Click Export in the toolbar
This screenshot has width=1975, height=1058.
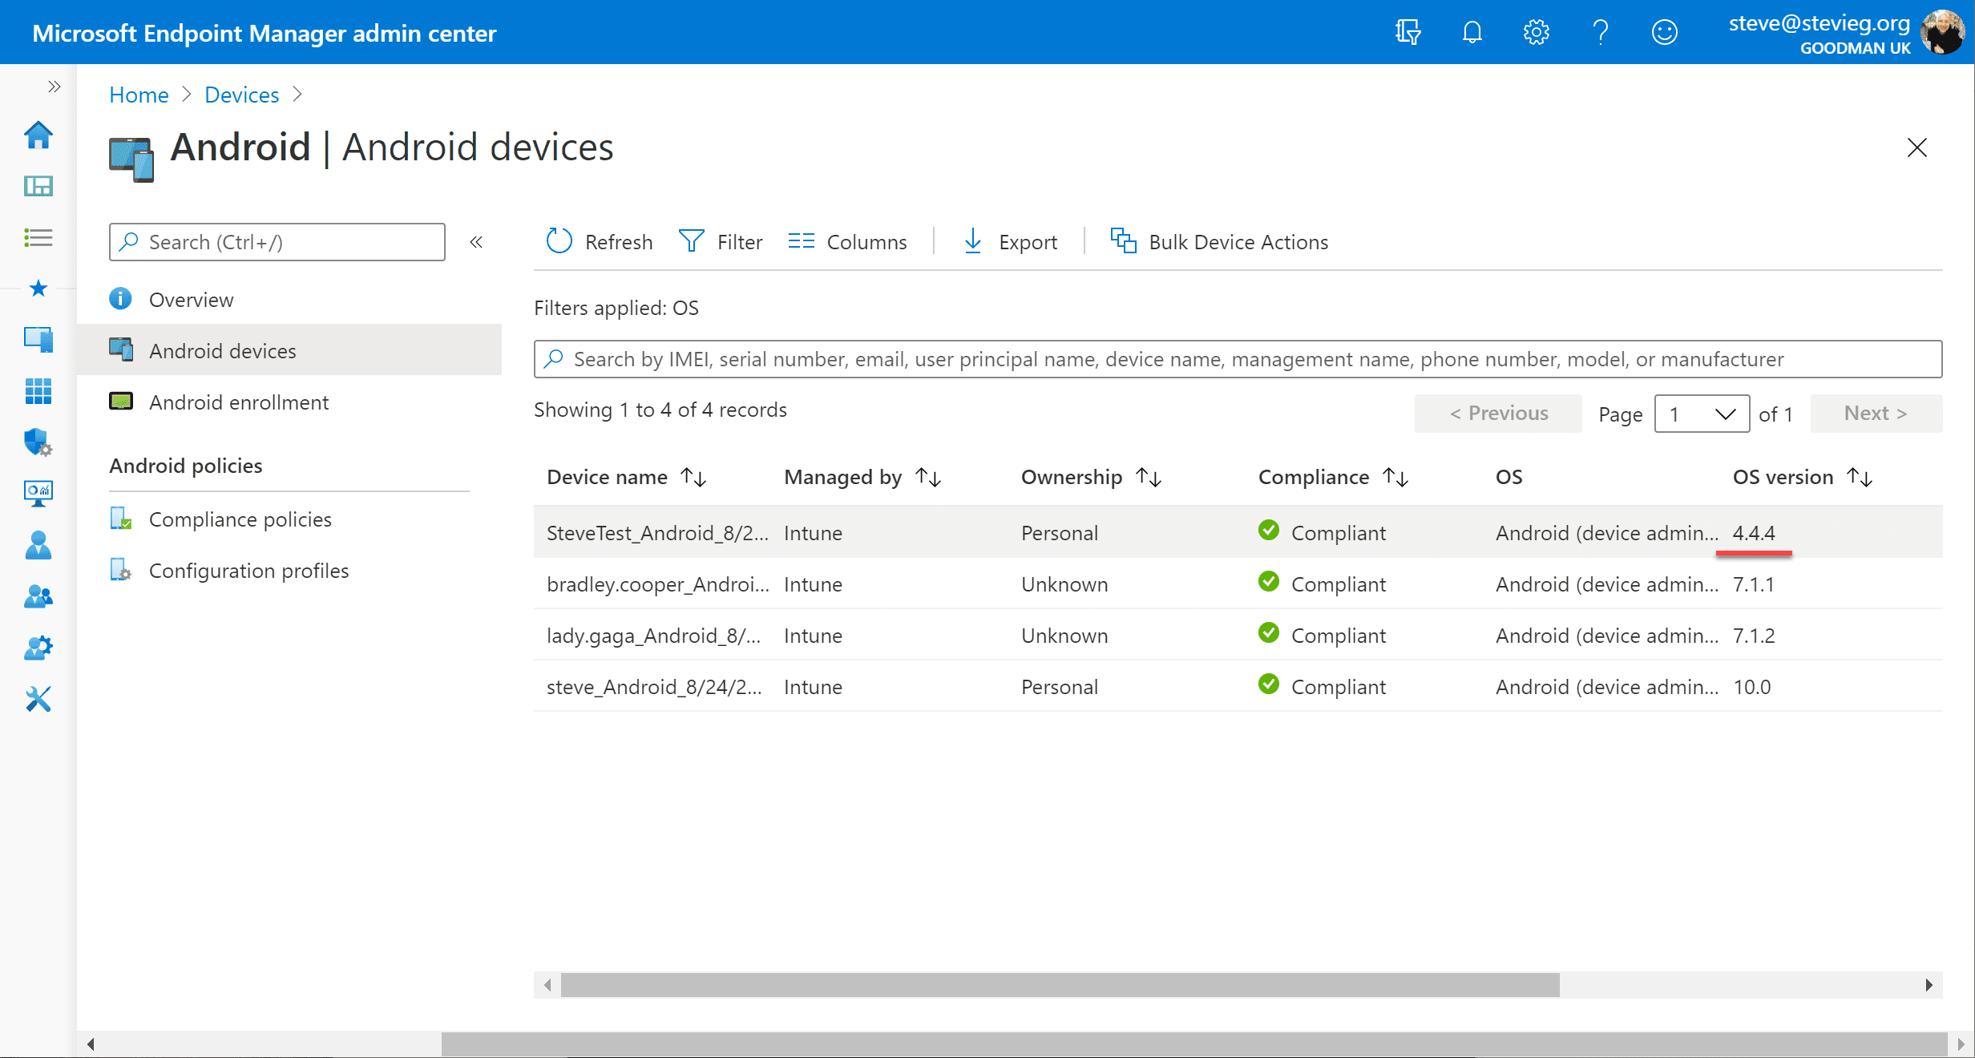[1009, 242]
